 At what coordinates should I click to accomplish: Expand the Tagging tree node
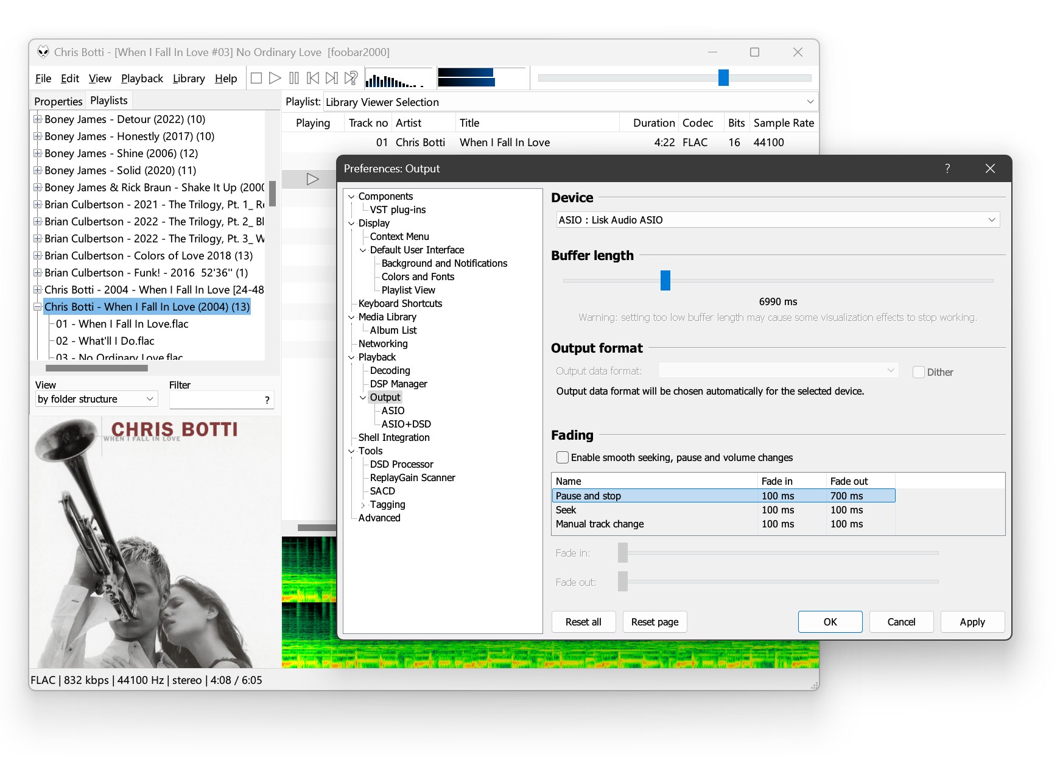point(363,505)
